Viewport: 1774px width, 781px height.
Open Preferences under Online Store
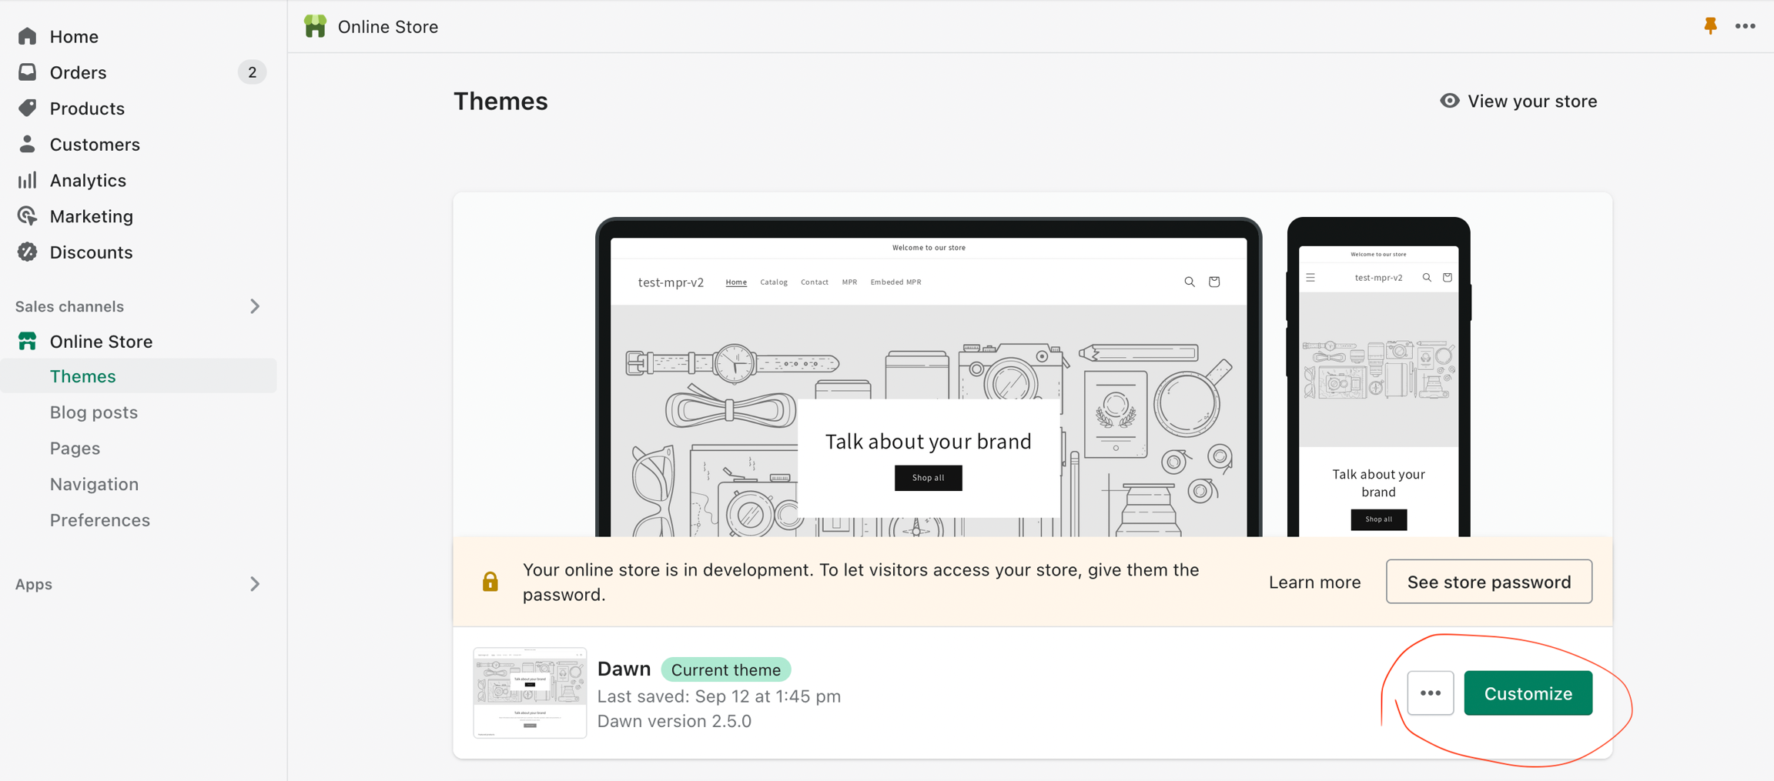pyautogui.click(x=100, y=520)
